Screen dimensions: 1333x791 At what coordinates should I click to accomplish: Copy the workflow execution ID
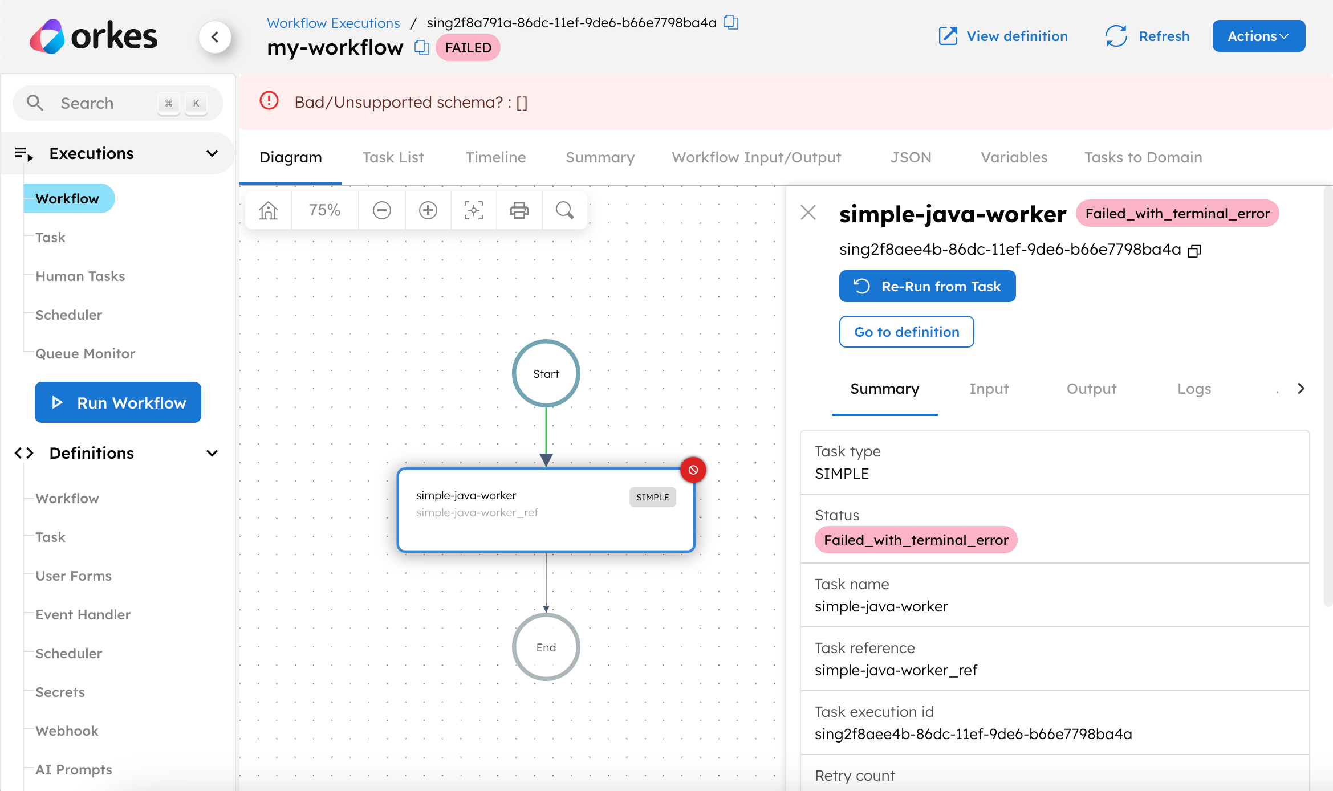(x=731, y=22)
